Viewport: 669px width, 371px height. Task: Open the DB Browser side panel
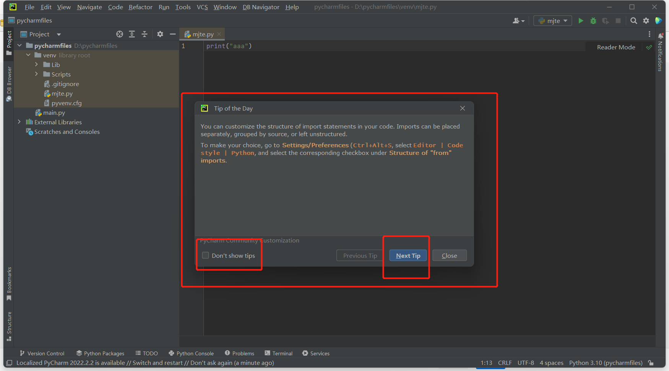pos(9,84)
